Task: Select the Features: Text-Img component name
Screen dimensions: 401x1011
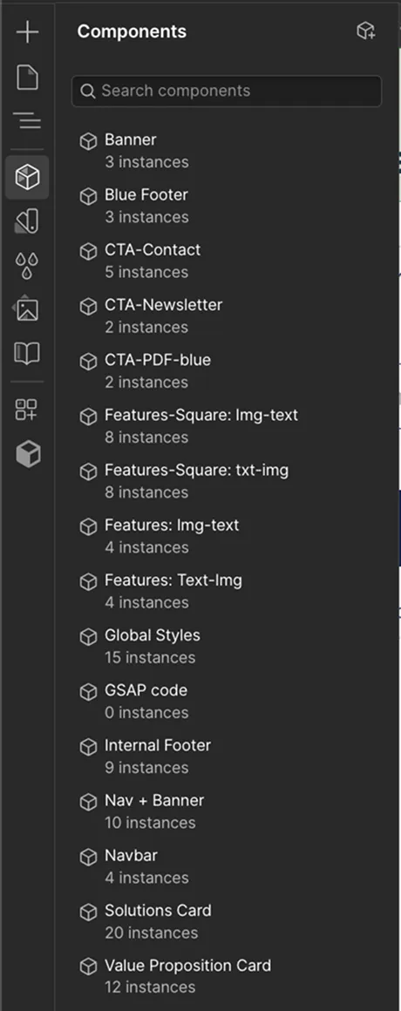Action: (x=173, y=580)
